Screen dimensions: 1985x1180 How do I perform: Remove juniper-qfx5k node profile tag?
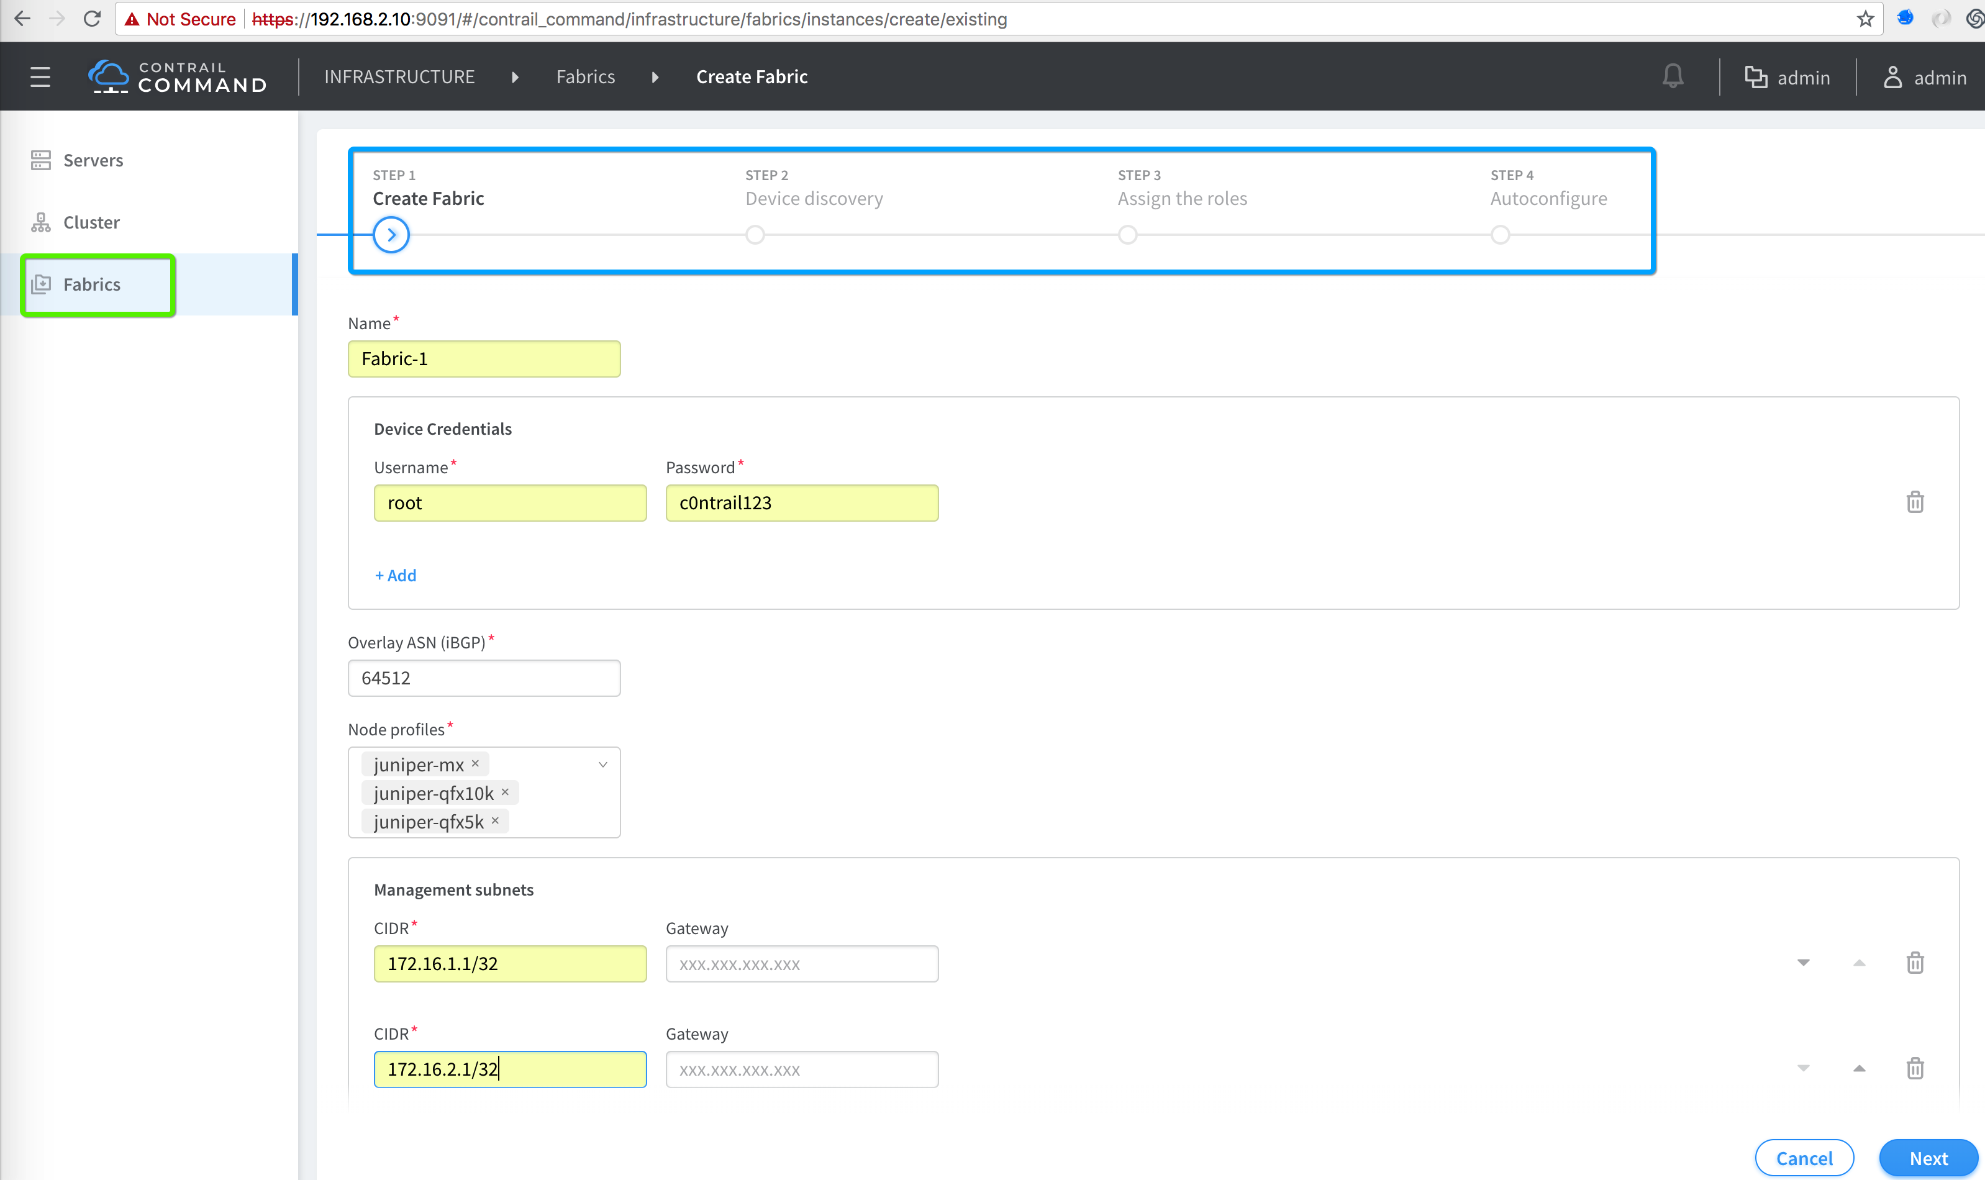[494, 820]
